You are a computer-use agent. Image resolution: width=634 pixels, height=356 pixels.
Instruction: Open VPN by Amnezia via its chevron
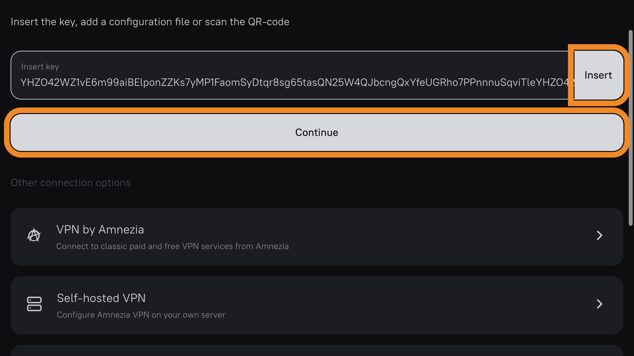tap(599, 235)
